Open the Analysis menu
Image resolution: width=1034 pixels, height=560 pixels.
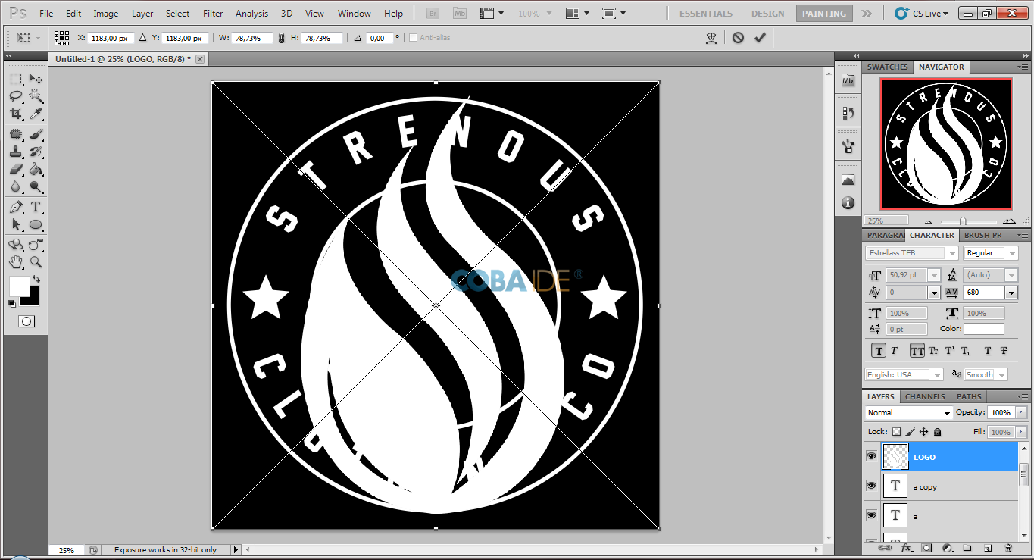[x=251, y=13]
